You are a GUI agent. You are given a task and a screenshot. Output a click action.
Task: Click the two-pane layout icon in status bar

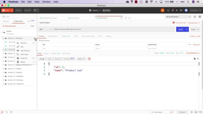point(192,112)
